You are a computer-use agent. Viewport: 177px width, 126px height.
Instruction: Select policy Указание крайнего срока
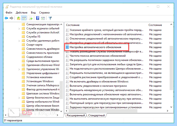tap(106, 30)
